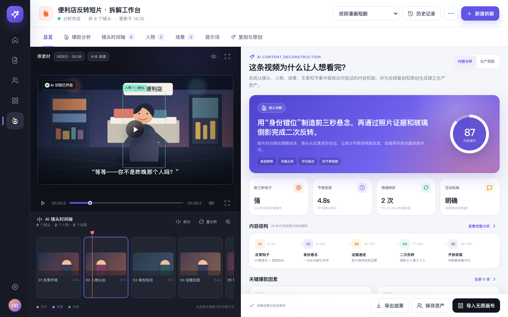508x317 pixels.
Task: Click the 历史记录 button
Action: tap(421, 13)
